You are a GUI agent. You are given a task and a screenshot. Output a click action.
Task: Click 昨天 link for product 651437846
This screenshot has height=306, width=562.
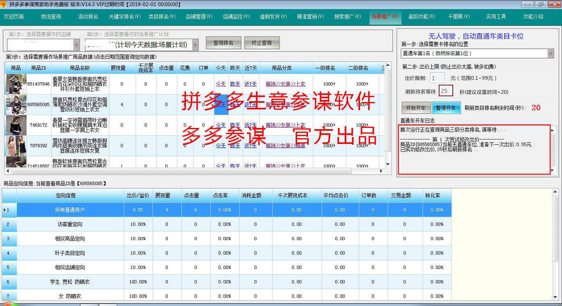pos(235,84)
